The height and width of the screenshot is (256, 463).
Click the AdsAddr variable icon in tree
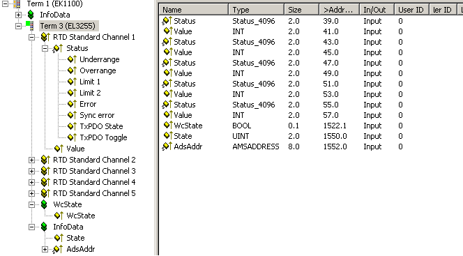tap(58, 249)
